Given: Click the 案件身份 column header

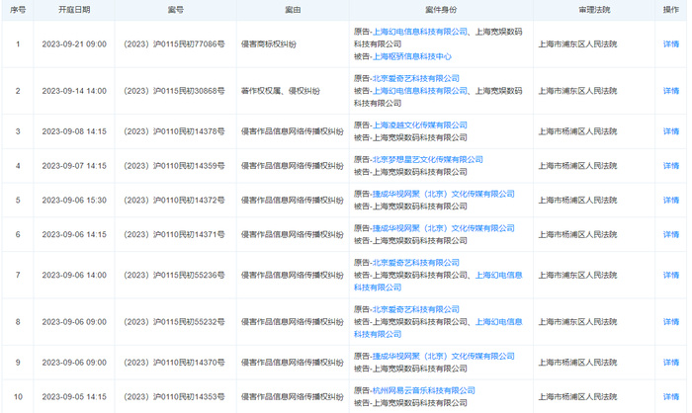Looking at the screenshot, I should coord(441,10).
